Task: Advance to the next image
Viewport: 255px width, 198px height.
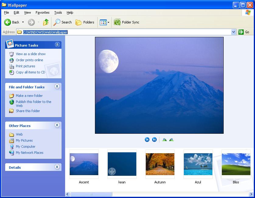Action: (154, 140)
